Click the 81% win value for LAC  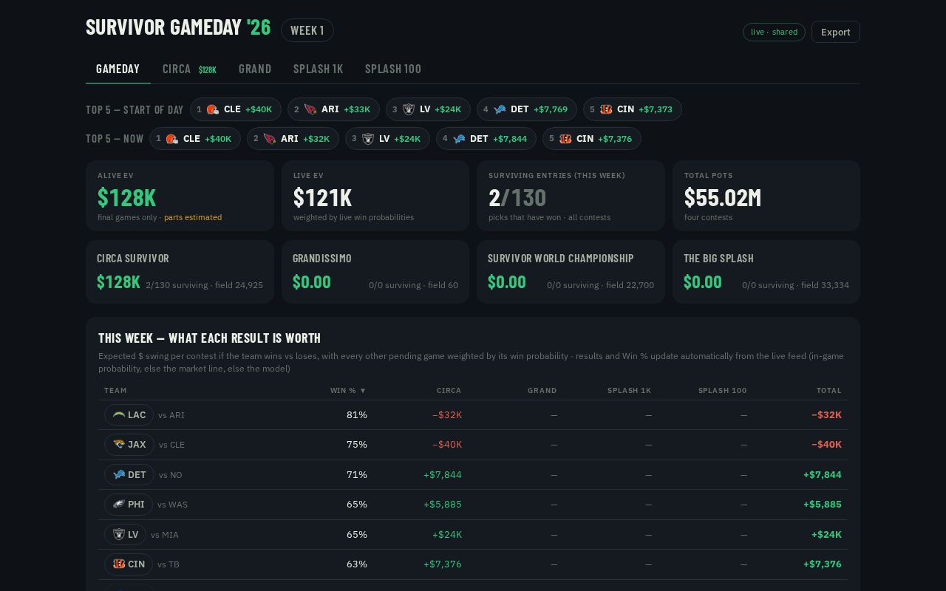pos(357,415)
